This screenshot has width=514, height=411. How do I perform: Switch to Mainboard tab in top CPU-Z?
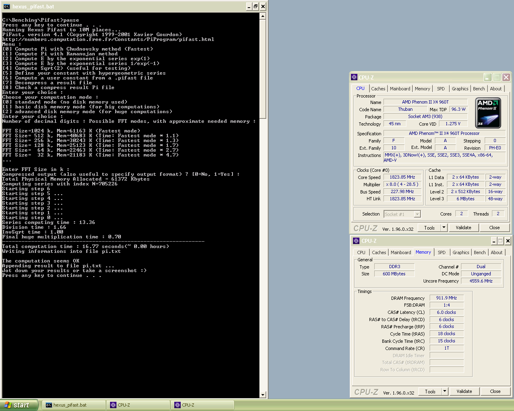400,89
